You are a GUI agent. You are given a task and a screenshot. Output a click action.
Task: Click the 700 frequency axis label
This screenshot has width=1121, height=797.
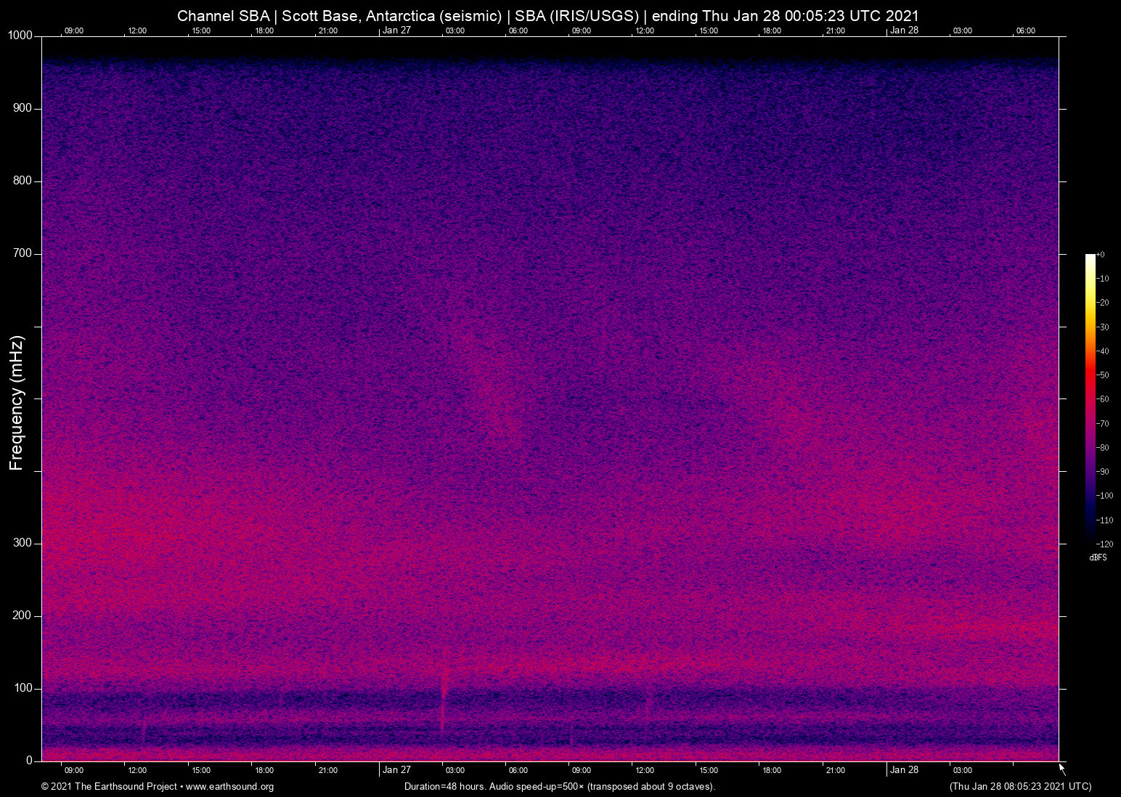coord(23,253)
